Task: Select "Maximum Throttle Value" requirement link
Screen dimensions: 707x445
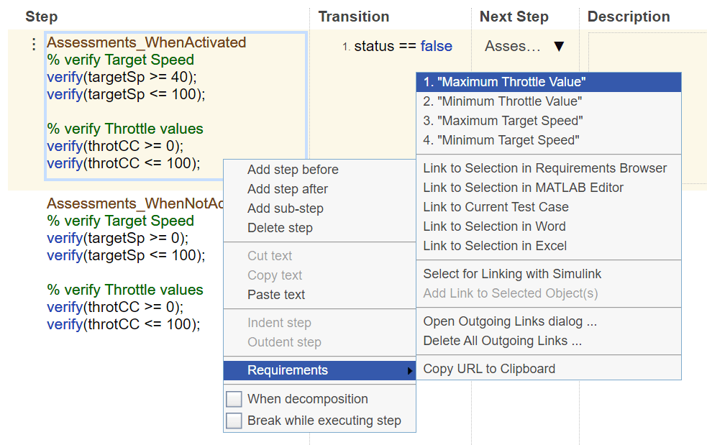Action: (504, 82)
